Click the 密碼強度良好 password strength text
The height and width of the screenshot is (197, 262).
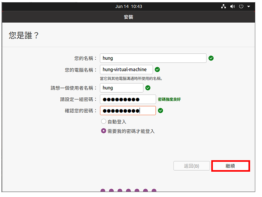[169, 99]
